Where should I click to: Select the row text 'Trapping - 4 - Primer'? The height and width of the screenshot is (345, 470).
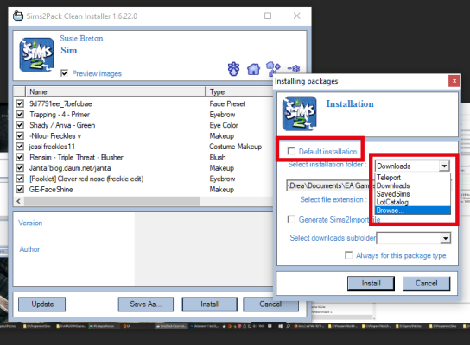click(60, 115)
